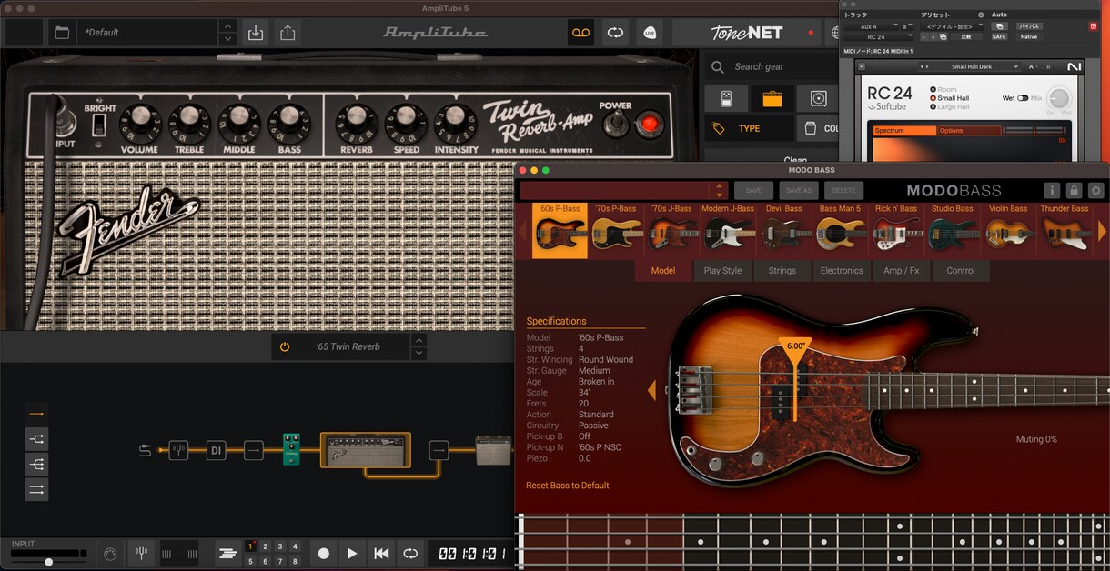Open the Strings tab in MODO BASS
The image size is (1110, 571).
[782, 270]
